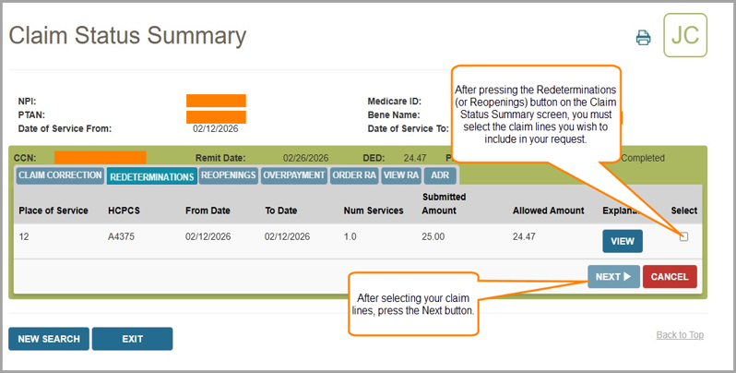This screenshot has width=736, height=373.
Task: Select the Completed status text
Action: click(643, 158)
